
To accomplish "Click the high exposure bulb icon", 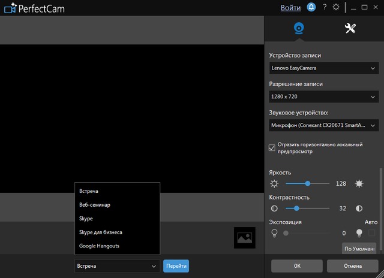I will coord(359,233).
